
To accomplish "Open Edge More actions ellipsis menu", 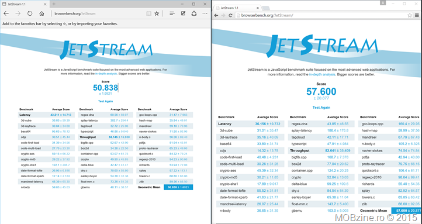I will tap(205, 13).
